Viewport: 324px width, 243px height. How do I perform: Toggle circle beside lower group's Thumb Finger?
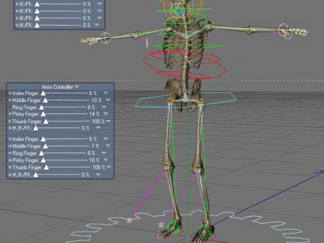coord(10,167)
